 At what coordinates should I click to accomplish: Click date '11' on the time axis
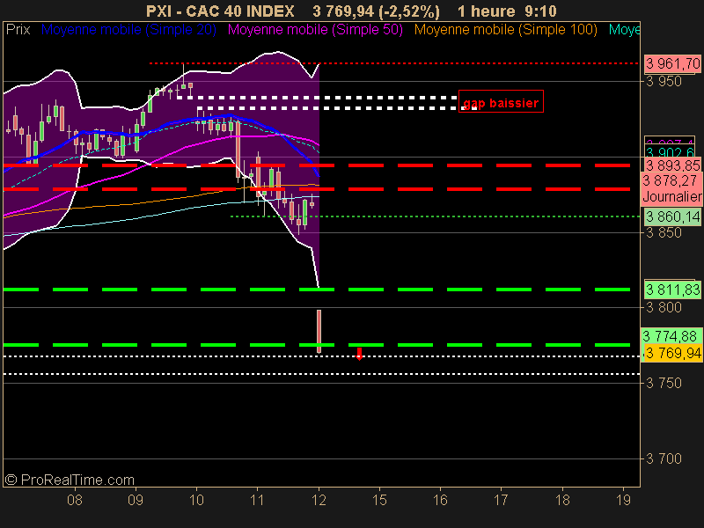click(257, 500)
